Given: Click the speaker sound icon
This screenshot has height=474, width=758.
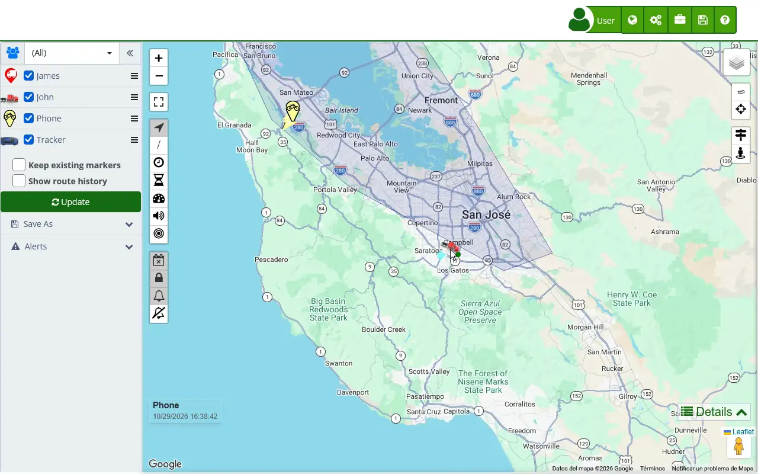Looking at the screenshot, I should point(159,216).
